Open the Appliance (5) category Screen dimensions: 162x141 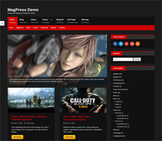[x=117, y=74]
